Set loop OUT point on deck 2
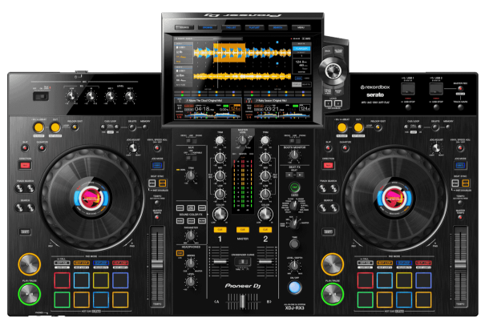Image resolution: width=481 pixels, height=326 pixels. pos(358,127)
